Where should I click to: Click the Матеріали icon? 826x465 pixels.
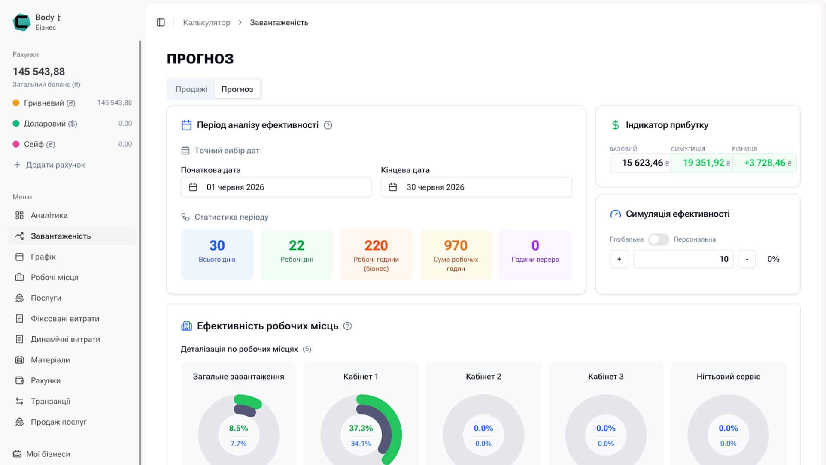click(x=19, y=360)
